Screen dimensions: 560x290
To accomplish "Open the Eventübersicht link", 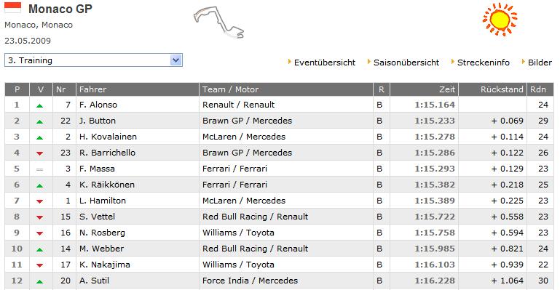I will point(325,63).
